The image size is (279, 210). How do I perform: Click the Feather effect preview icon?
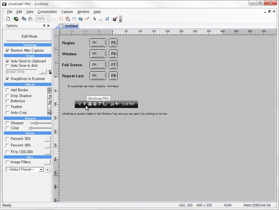(50, 107)
